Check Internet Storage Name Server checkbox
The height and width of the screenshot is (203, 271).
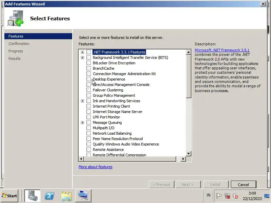pyautogui.click(x=88, y=112)
